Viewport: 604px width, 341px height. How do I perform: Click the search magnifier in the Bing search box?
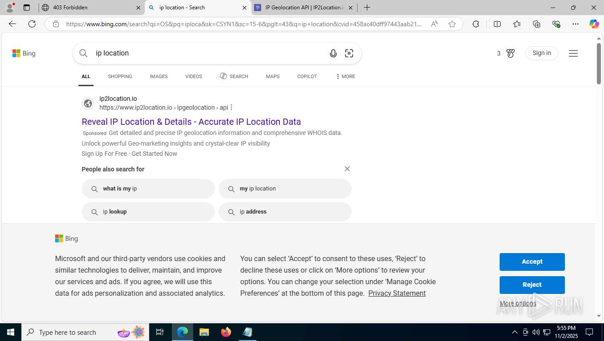[83, 53]
